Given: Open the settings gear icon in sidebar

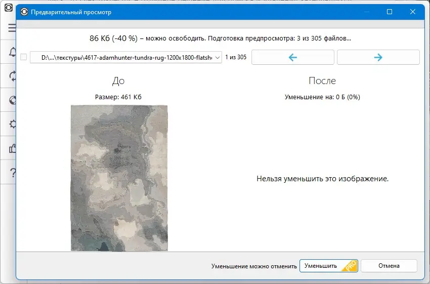Looking at the screenshot, I should [13, 125].
